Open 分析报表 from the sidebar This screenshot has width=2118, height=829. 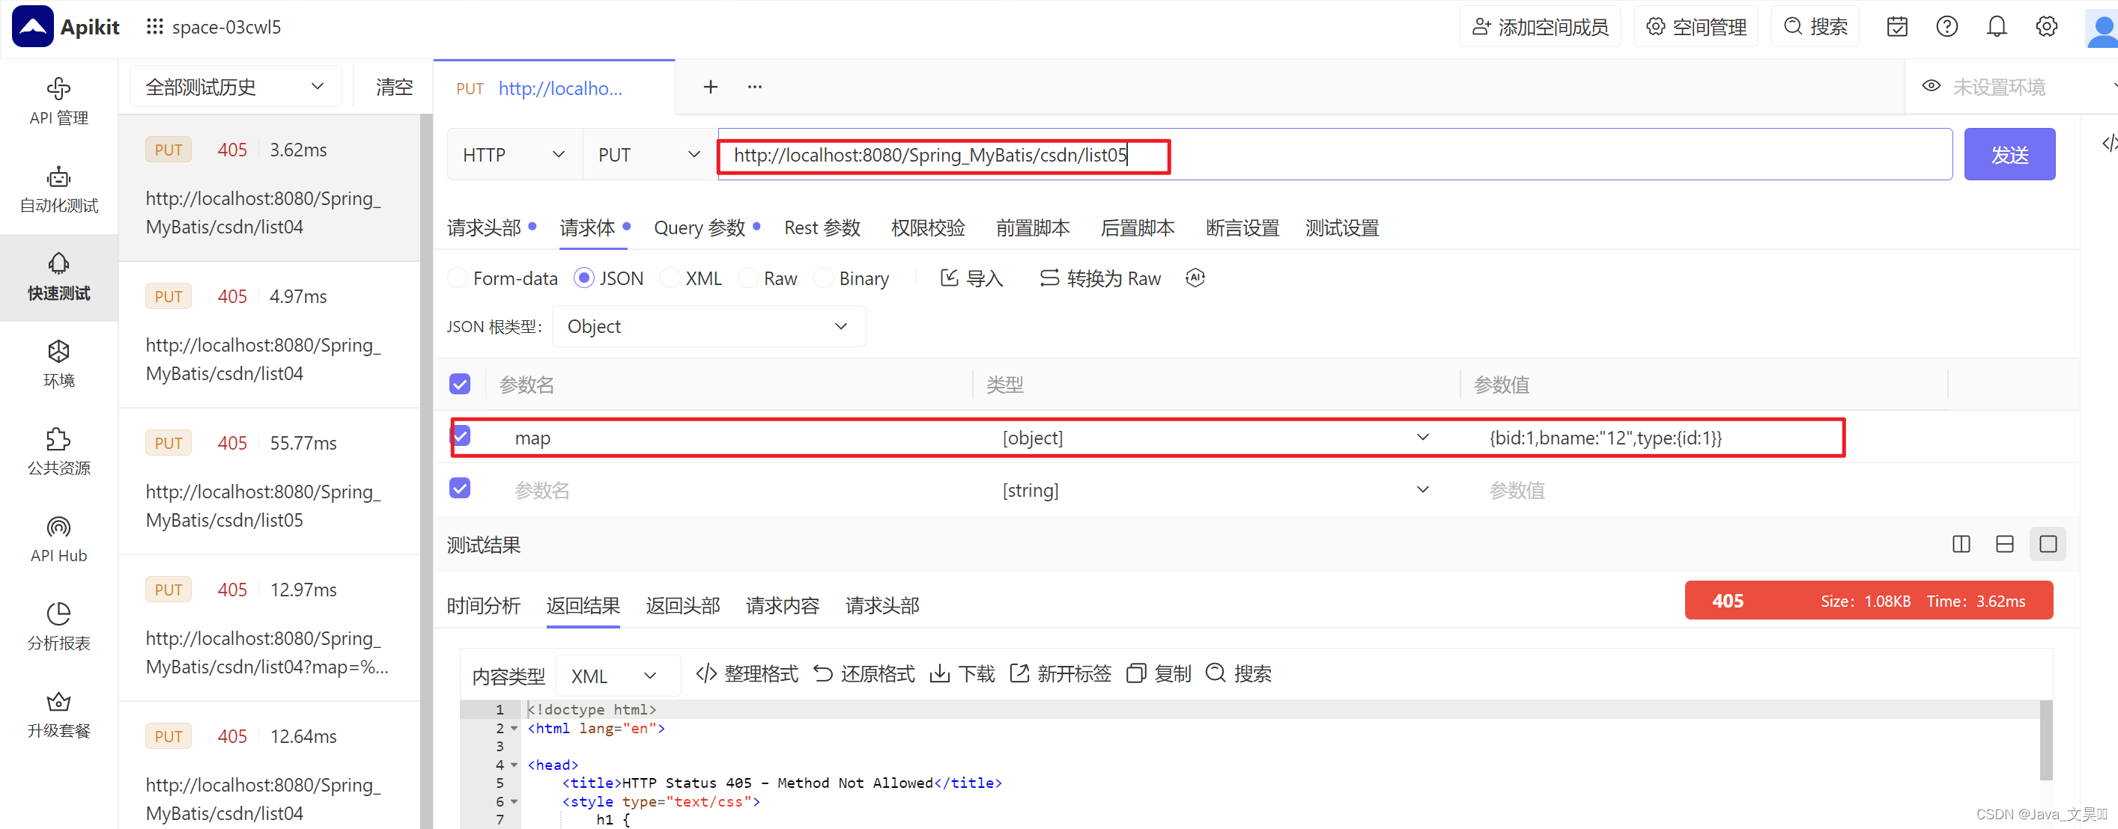point(58,626)
